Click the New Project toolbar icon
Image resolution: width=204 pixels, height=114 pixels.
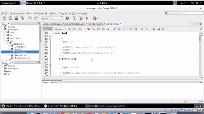[x=11, y=18]
